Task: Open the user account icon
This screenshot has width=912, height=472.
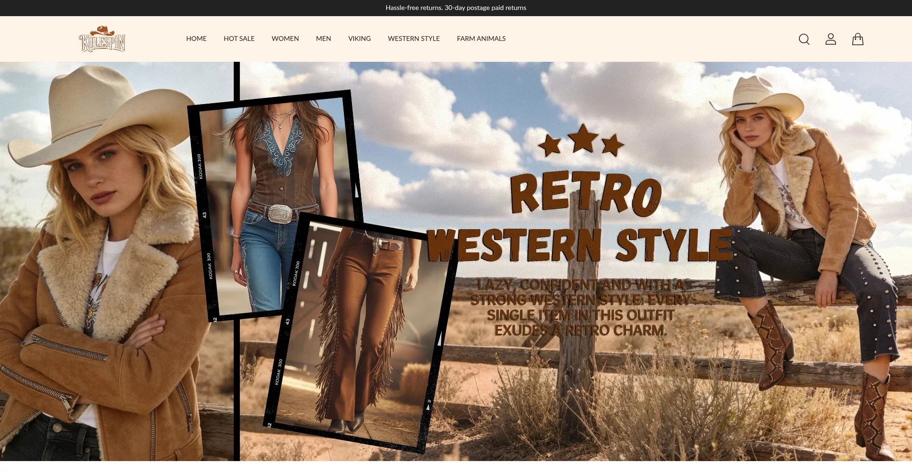Action: (830, 39)
